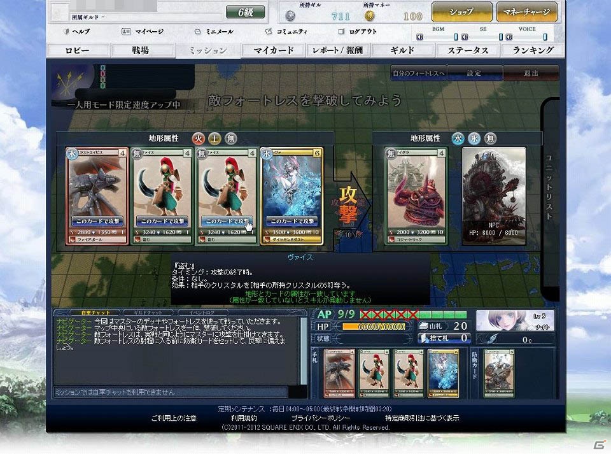Viewport: 611px width, 454px height.
Task: Switch to the ロビー tab
Action: [x=78, y=51]
